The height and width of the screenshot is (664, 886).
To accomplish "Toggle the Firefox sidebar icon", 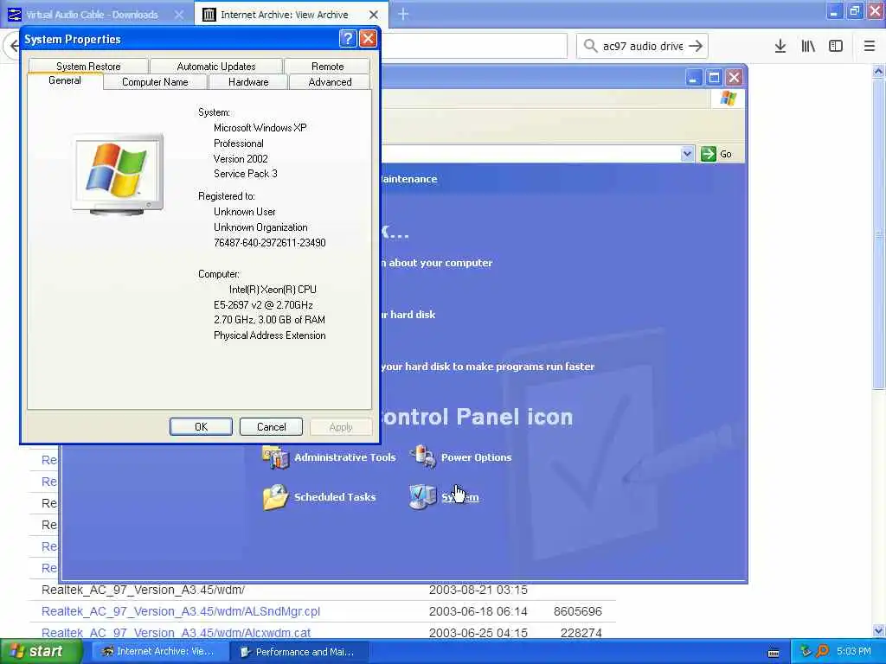I will pyautogui.click(x=836, y=46).
